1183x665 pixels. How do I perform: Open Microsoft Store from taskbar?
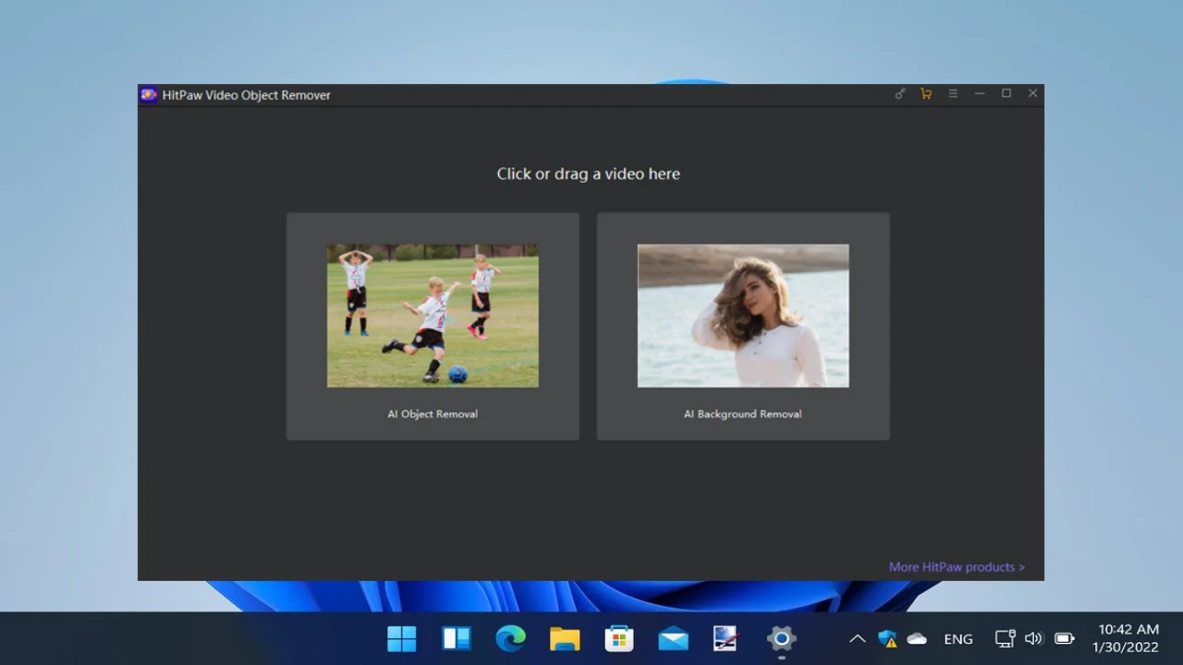619,638
